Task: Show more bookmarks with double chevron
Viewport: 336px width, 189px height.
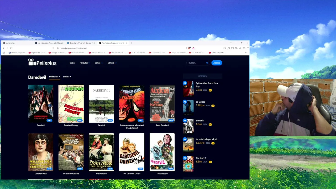Action: click(246, 53)
